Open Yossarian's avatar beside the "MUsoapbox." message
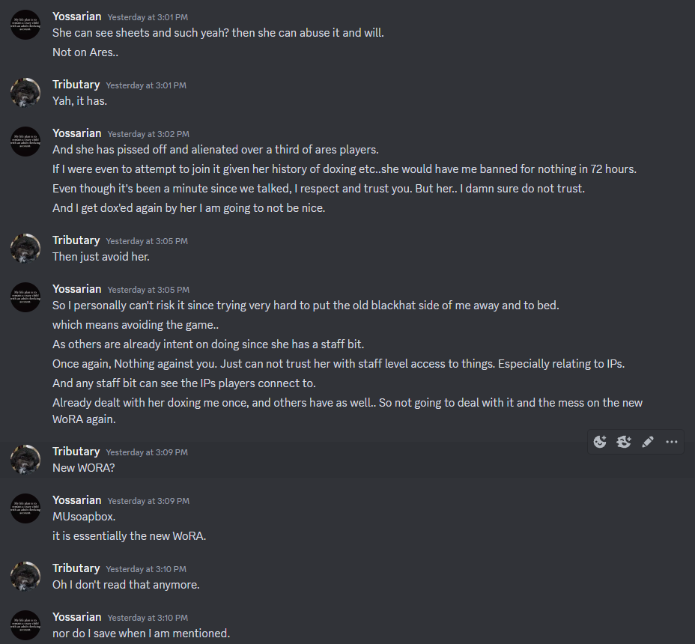The image size is (695, 644). pos(25,508)
